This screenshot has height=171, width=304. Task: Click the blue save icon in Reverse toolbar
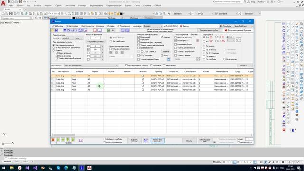click(57, 30)
